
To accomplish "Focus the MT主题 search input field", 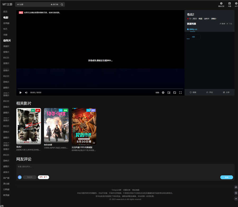I will [33, 4].
